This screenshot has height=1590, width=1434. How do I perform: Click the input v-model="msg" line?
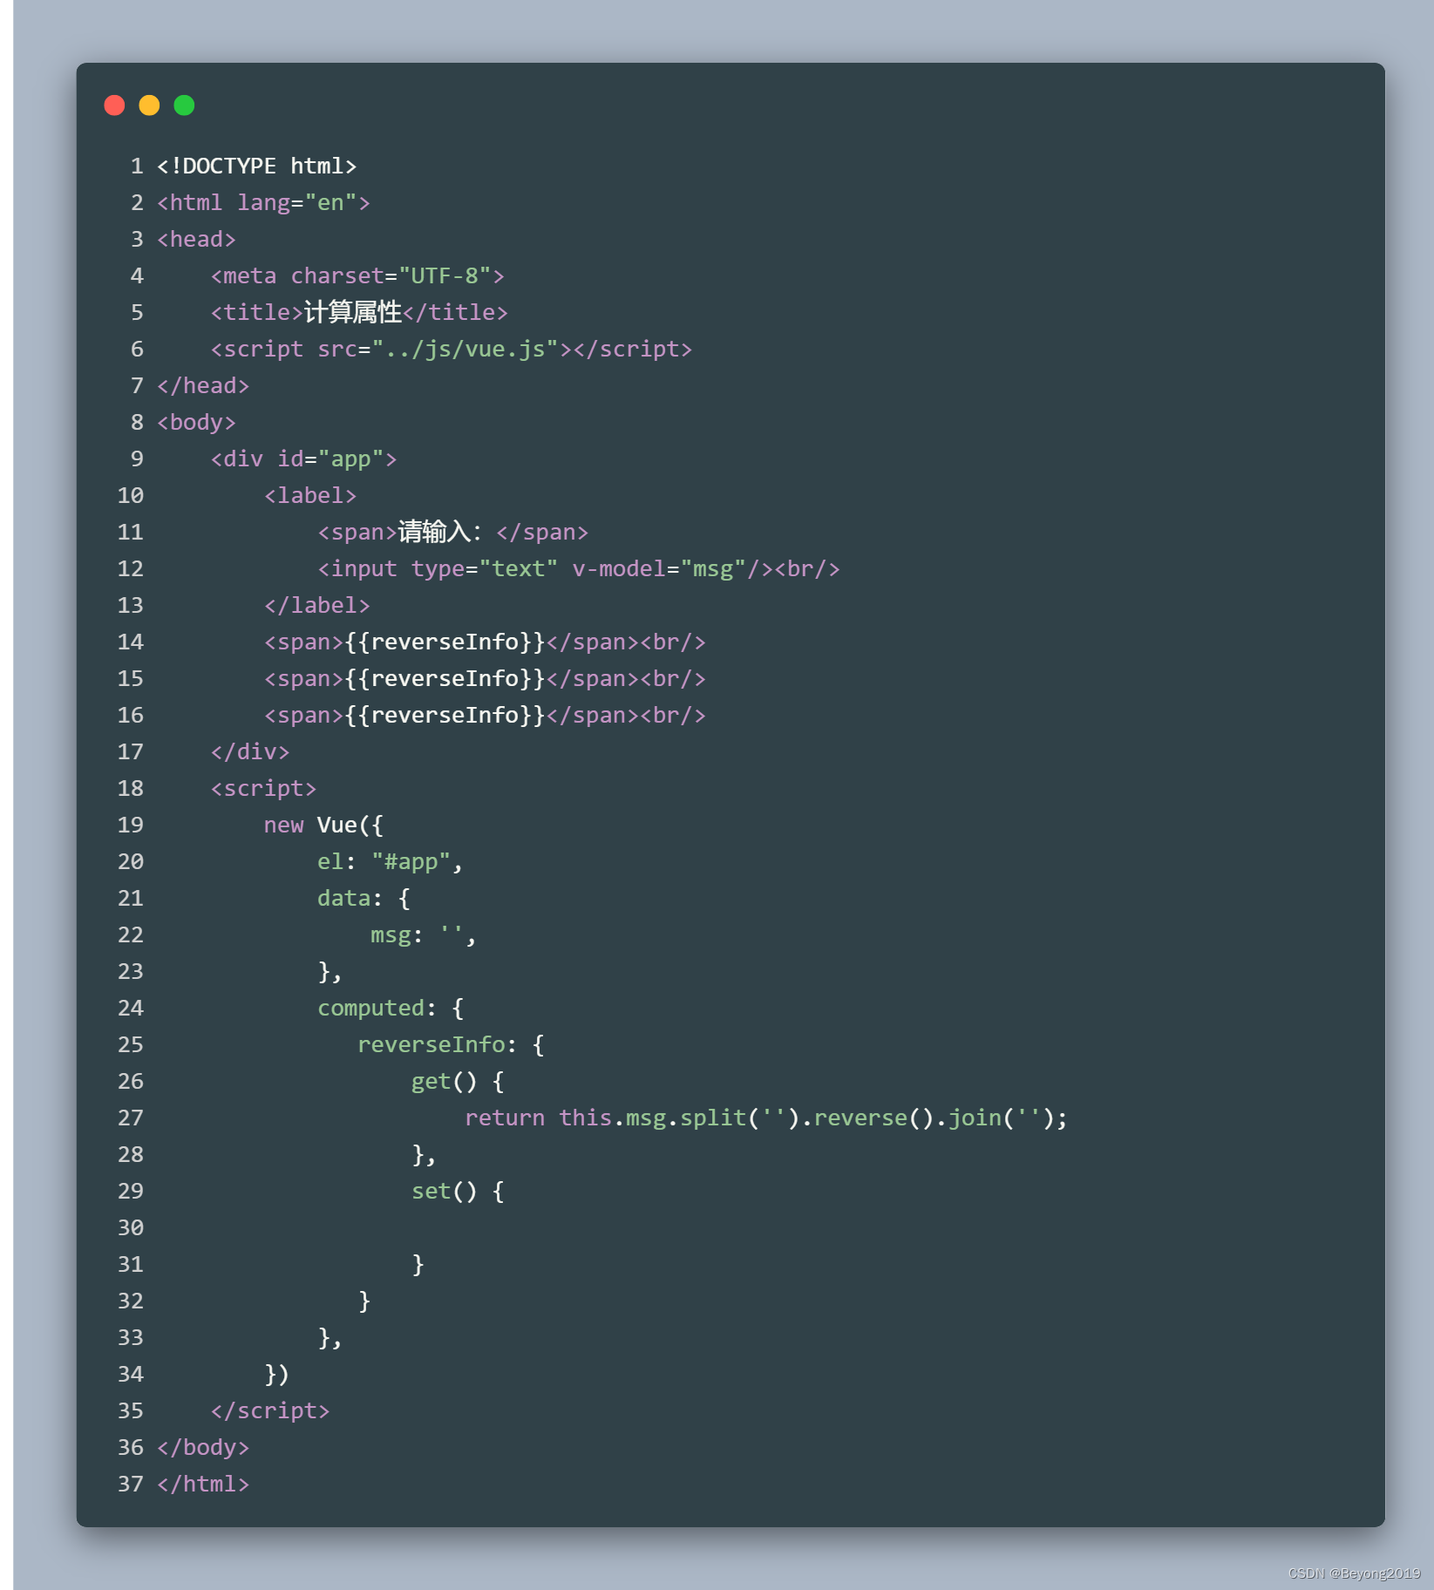click(x=579, y=569)
